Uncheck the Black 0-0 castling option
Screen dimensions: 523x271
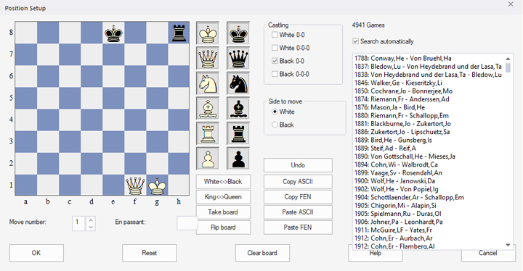tap(275, 61)
